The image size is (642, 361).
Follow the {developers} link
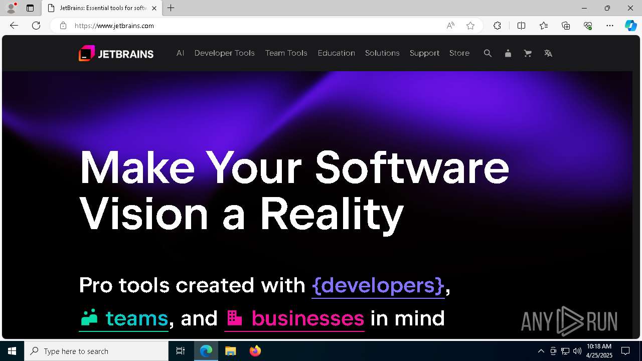click(378, 286)
